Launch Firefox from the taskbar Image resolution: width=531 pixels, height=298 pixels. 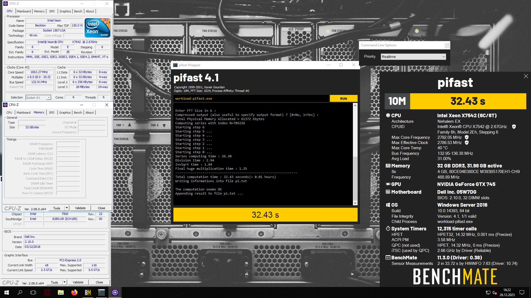point(74,292)
